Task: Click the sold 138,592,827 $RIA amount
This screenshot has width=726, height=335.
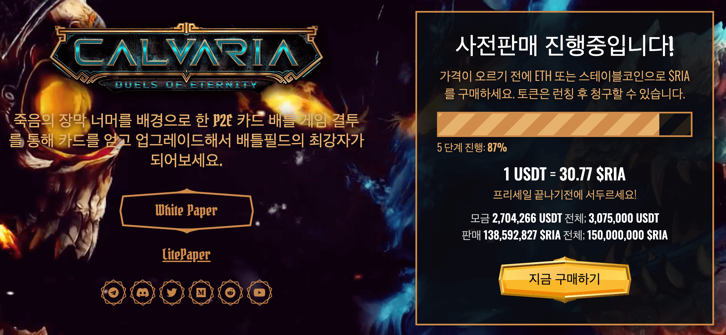Action: click(x=522, y=235)
